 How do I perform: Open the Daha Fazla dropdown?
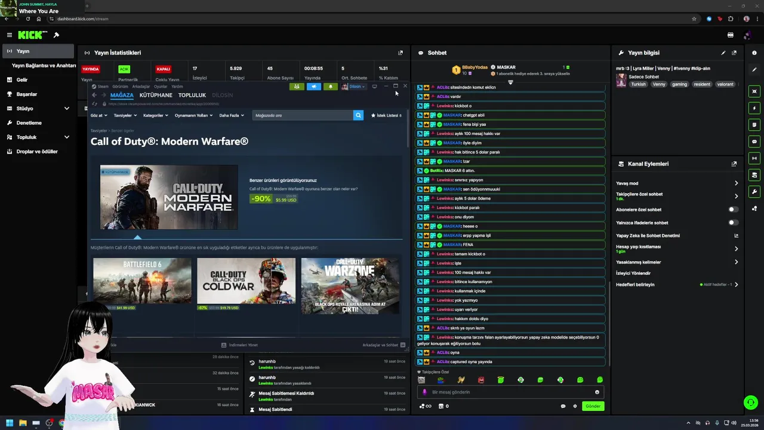(x=232, y=115)
